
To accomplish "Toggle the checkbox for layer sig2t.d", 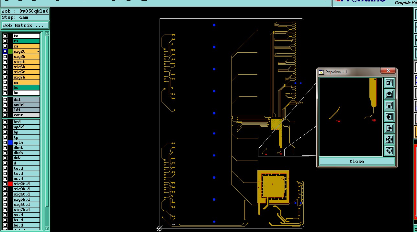I will pyautogui.click(x=5, y=184).
